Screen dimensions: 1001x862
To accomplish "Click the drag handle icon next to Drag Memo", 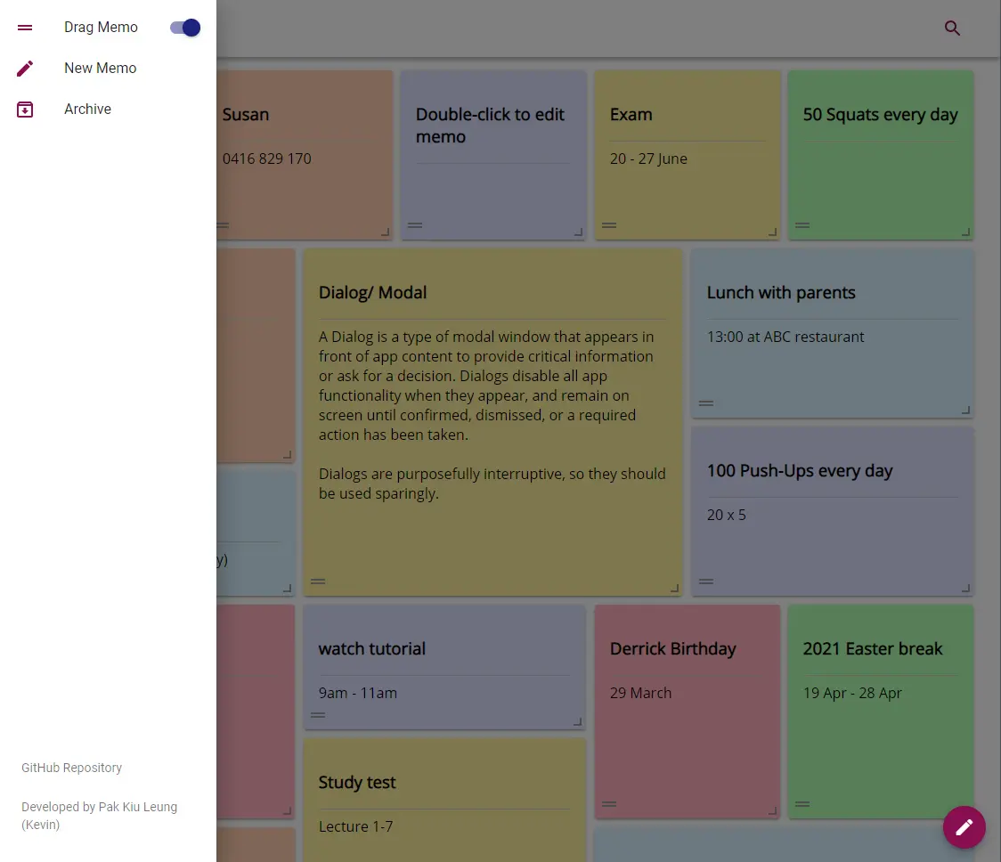I will [x=24, y=27].
